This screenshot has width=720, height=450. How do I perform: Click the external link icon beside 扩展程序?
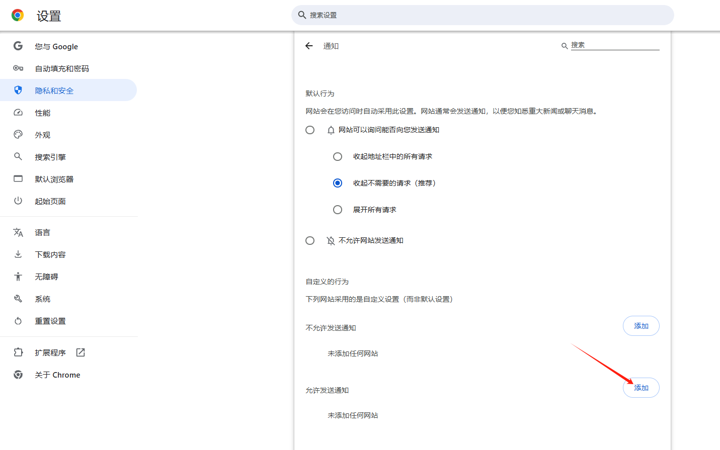point(81,352)
